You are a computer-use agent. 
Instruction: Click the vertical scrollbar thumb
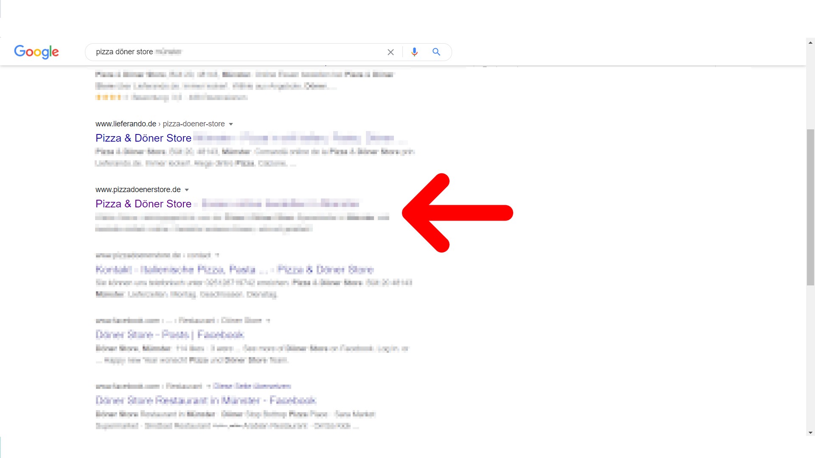point(810,207)
